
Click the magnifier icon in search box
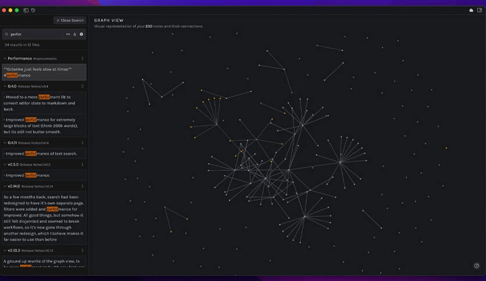tap(6, 34)
